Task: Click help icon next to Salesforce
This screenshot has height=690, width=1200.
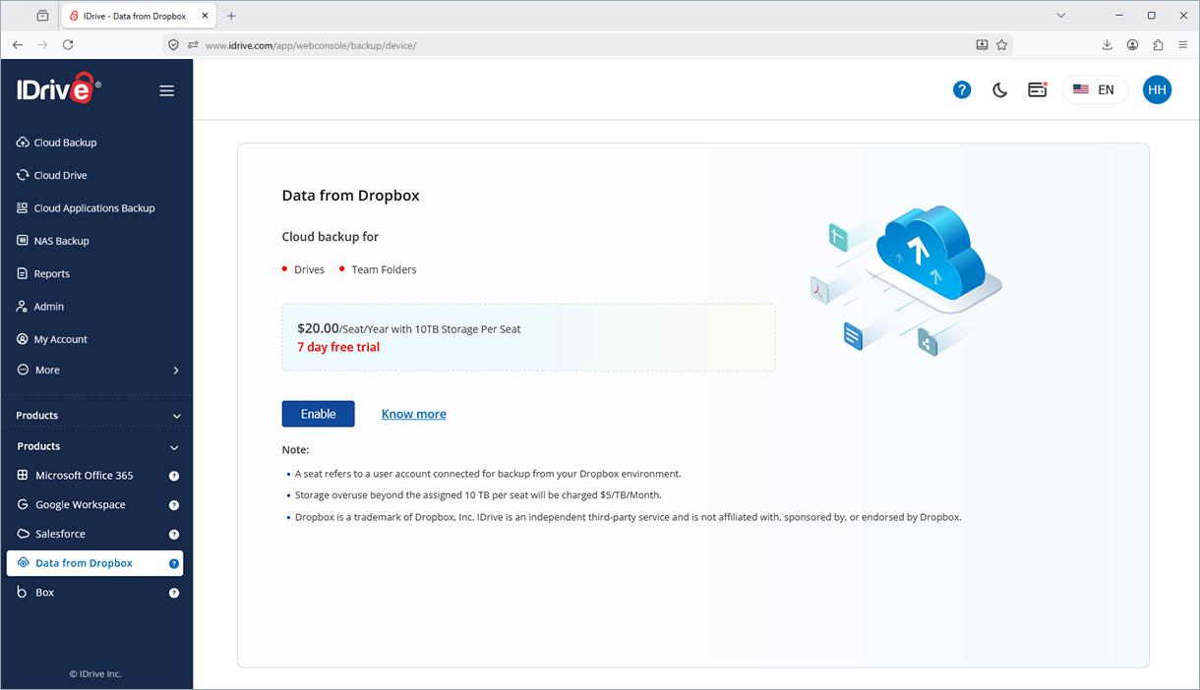Action: 174,535
